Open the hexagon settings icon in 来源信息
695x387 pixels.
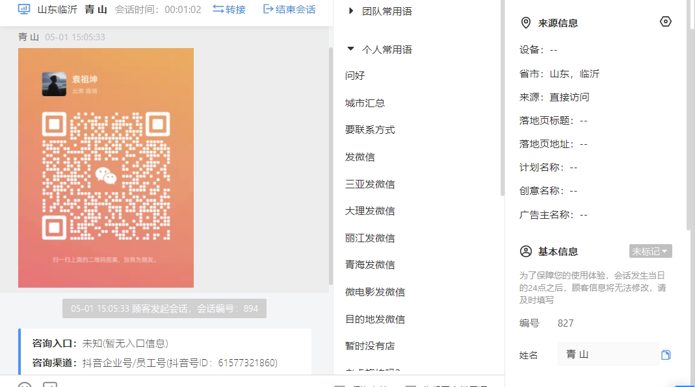pos(665,21)
